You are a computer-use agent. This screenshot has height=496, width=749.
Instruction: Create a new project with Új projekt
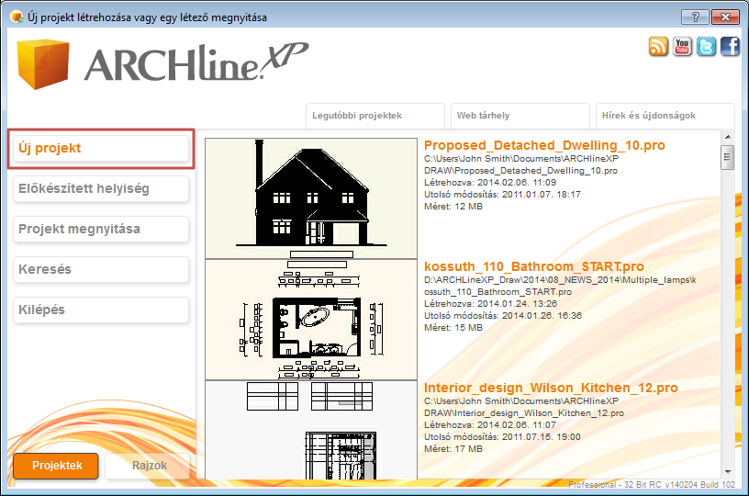101,148
